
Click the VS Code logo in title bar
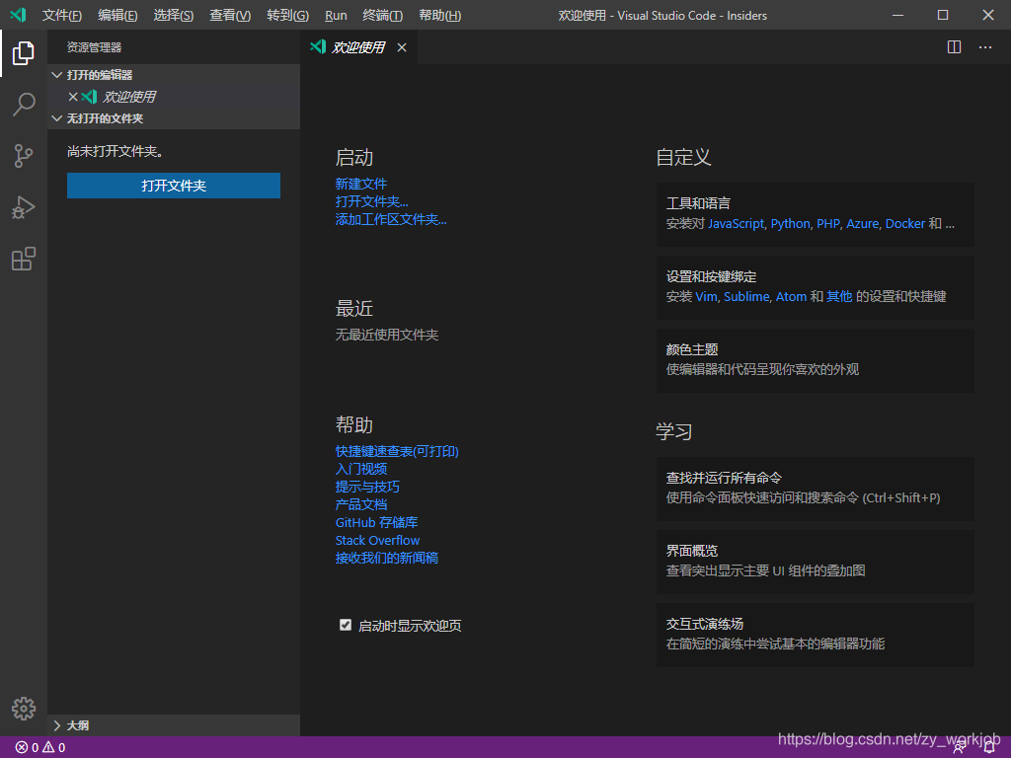(x=18, y=15)
